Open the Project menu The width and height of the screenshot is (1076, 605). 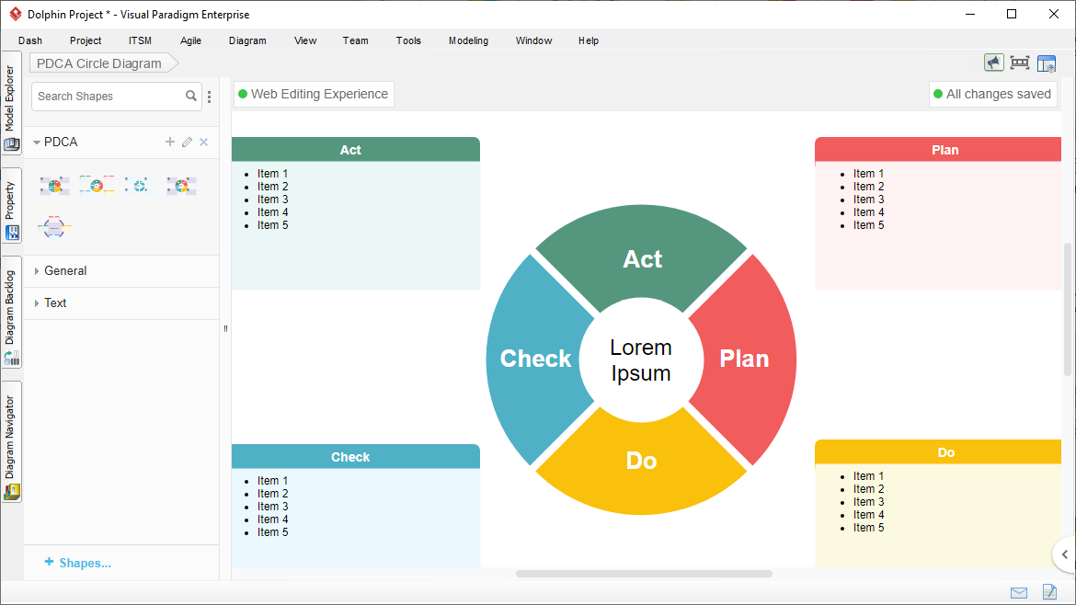tap(86, 40)
